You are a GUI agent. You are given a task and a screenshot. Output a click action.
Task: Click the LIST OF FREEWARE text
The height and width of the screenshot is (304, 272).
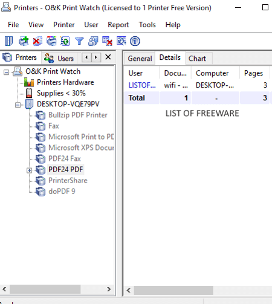pos(202,114)
